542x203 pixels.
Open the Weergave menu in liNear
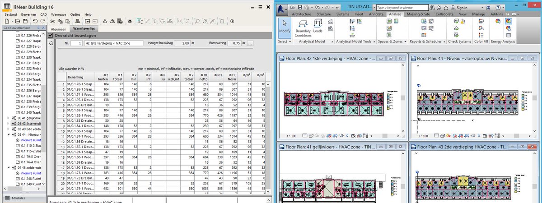point(59,15)
